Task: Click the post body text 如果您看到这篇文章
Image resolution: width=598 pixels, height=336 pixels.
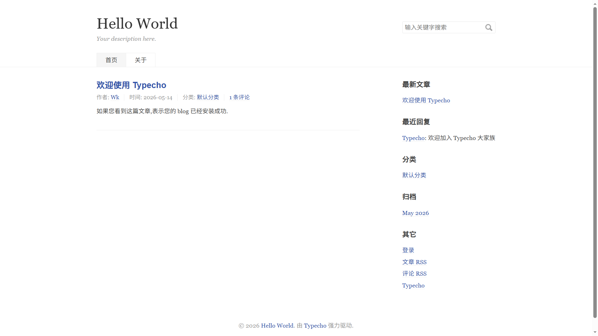Action: (162, 111)
